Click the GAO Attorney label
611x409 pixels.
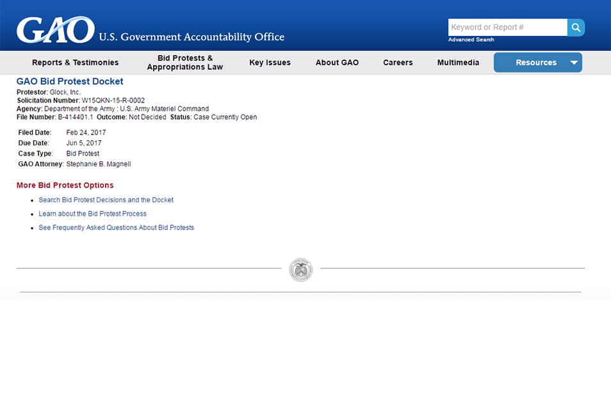(x=41, y=164)
